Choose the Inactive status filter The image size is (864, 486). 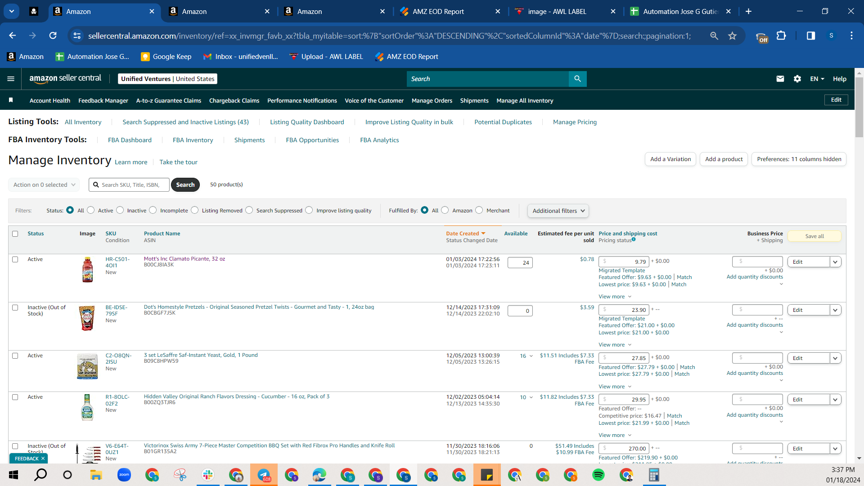tap(120, 210)
